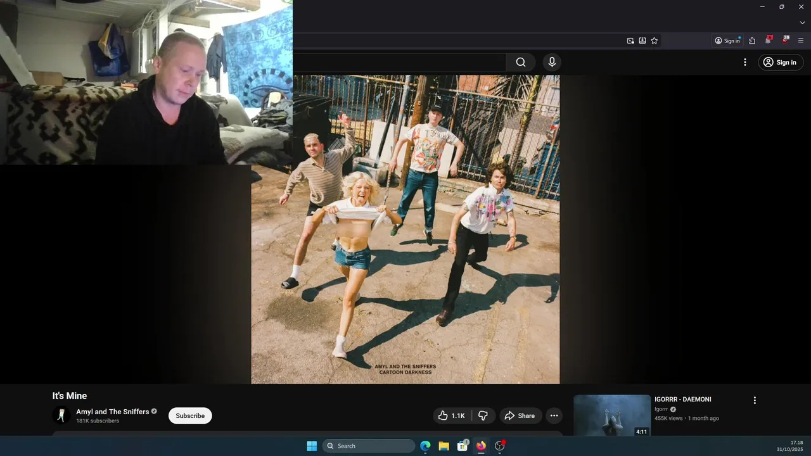Open the Igorrr channel name under suggested video
The height and width of the screenshot is (456, 811).
(661, 409)
